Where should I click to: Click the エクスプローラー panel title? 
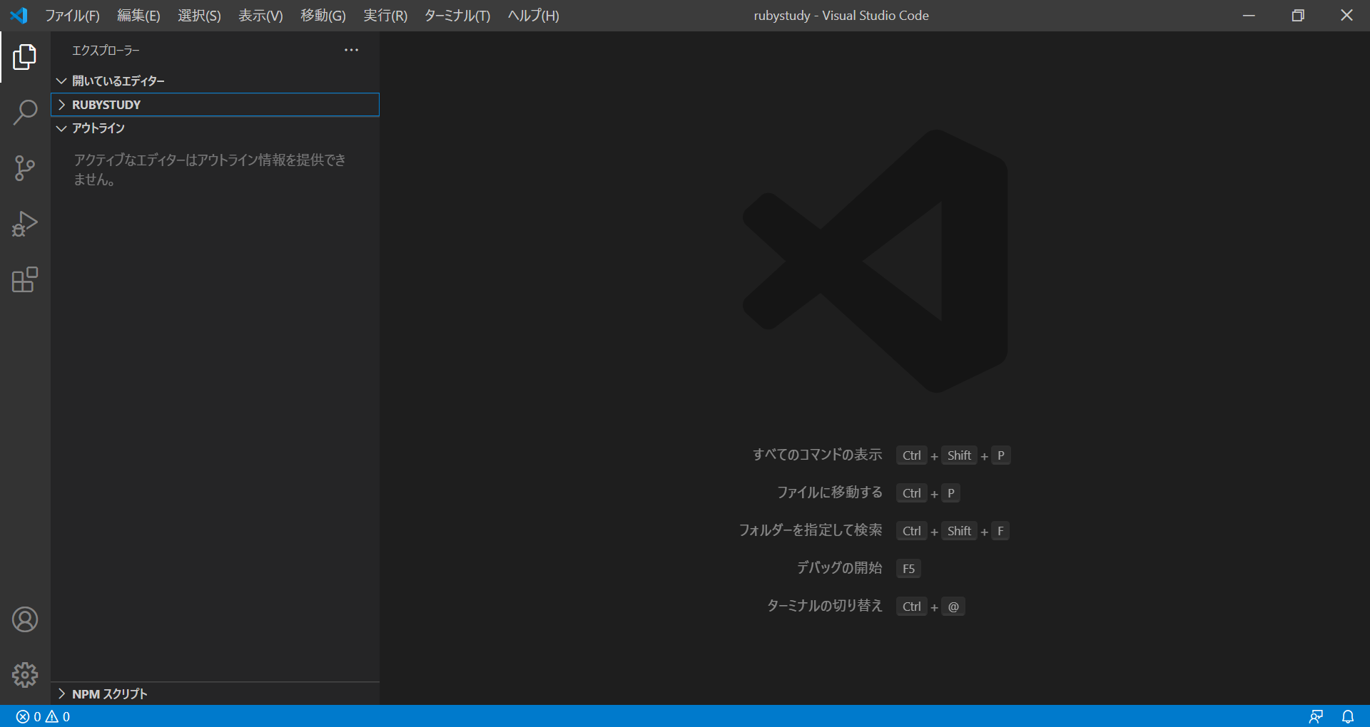click(x=106, y=51)
